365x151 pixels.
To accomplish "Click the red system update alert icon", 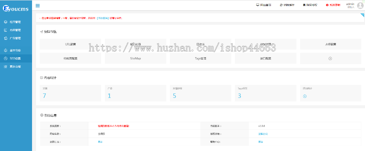I will point(327,5).
